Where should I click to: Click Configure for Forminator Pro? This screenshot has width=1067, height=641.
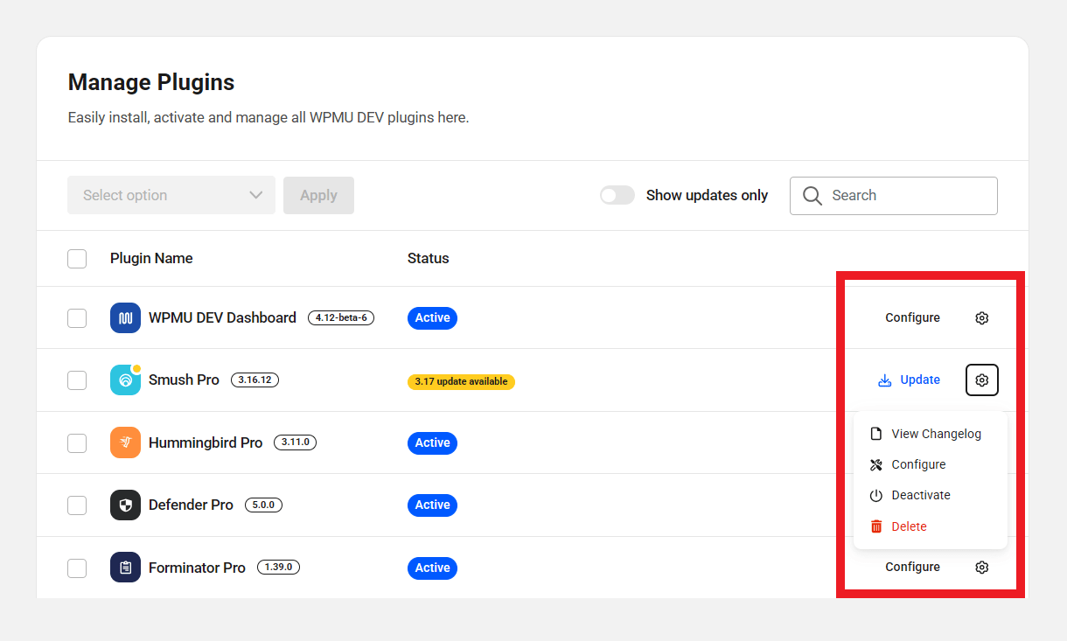pyautogui.click(x=912, y=568)
